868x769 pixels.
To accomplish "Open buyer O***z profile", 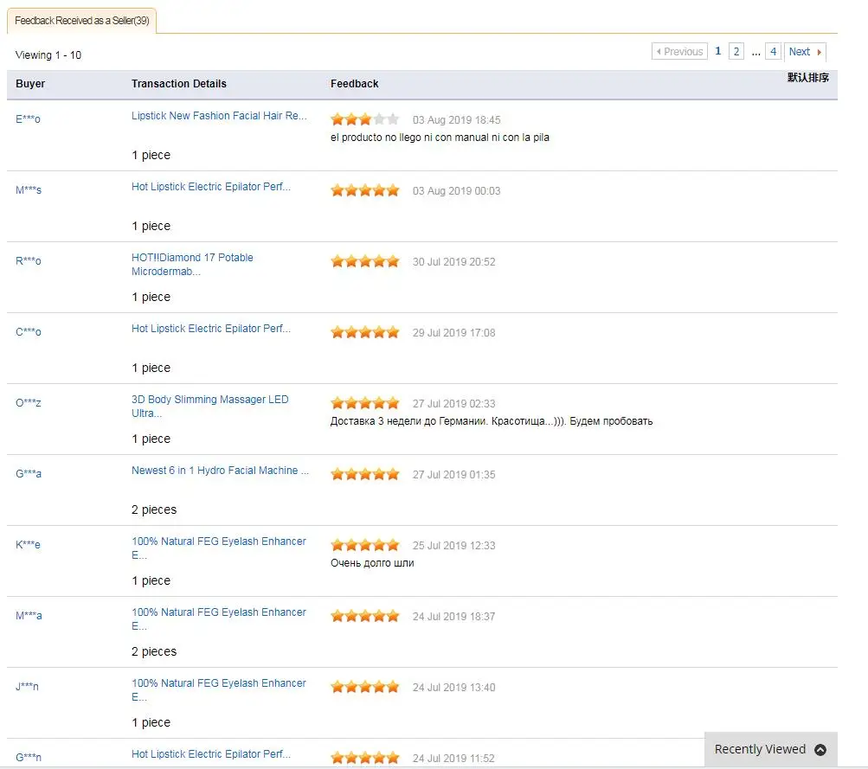I will 29,402.
